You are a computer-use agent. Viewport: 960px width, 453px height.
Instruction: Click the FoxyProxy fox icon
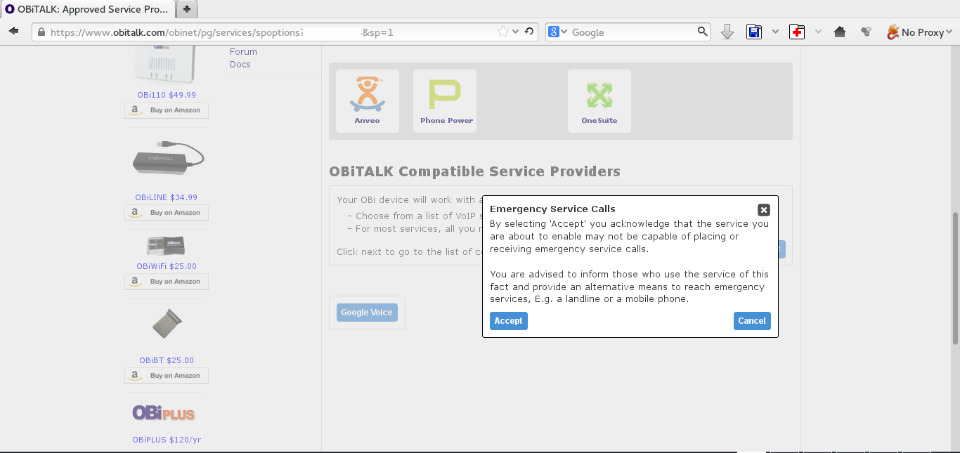893,32
